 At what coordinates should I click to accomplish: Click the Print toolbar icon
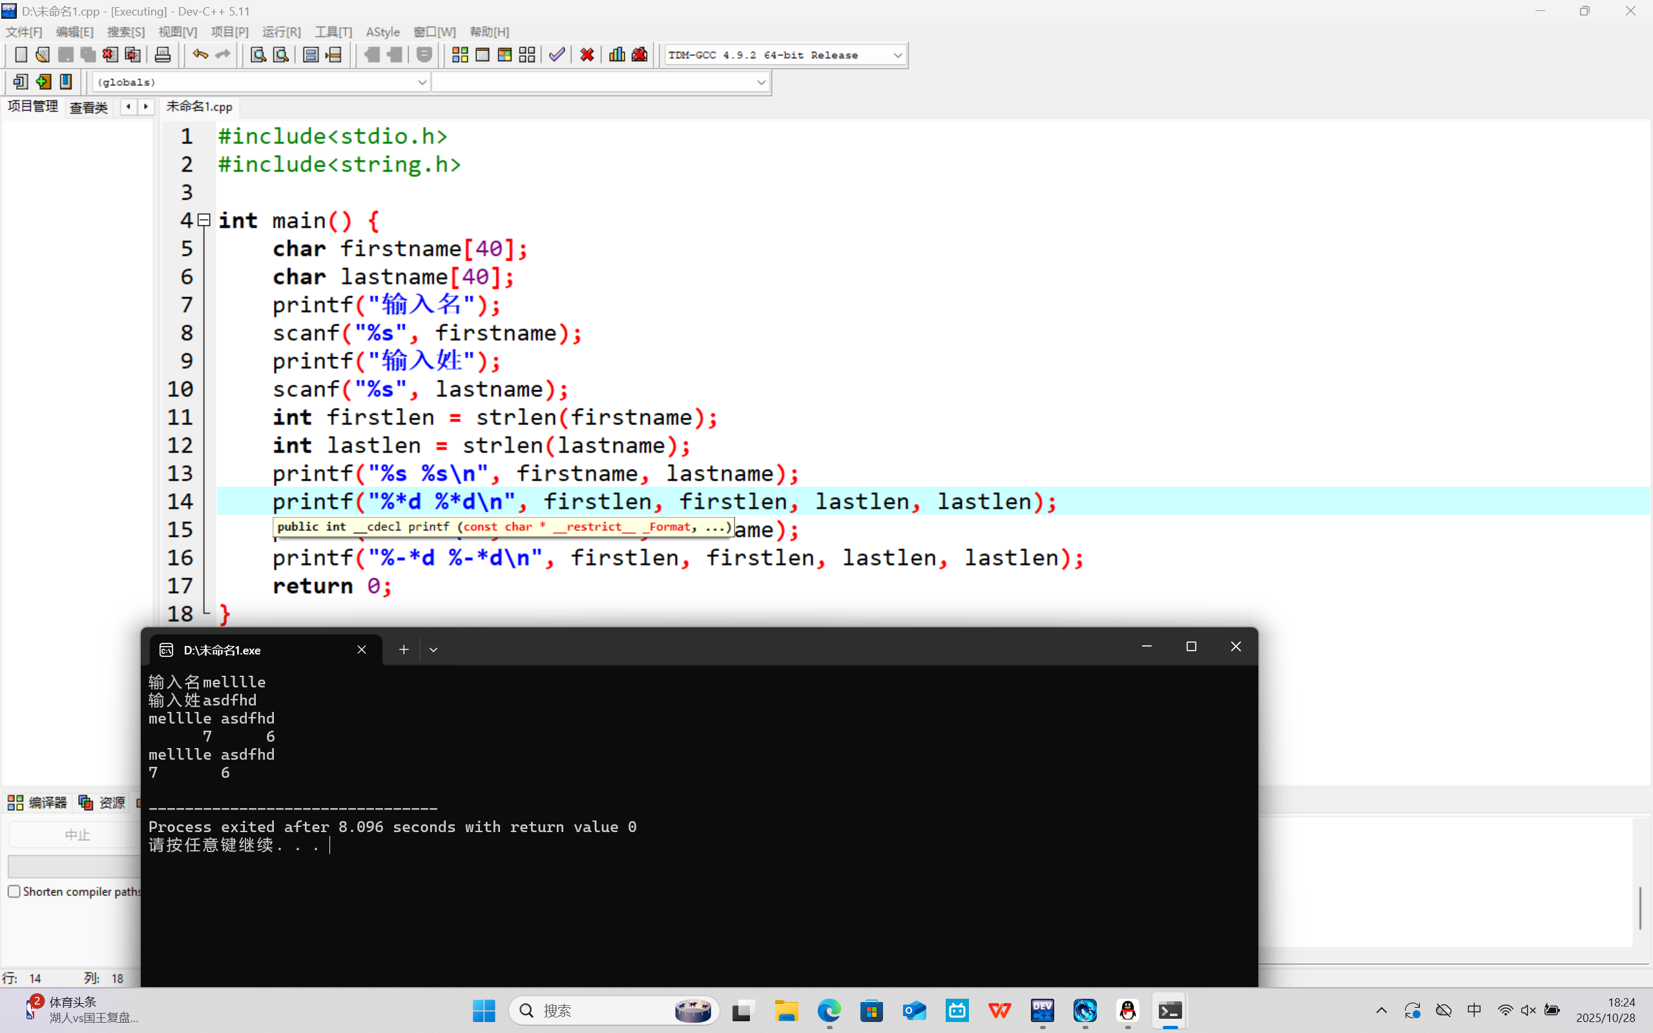point(163,55)
